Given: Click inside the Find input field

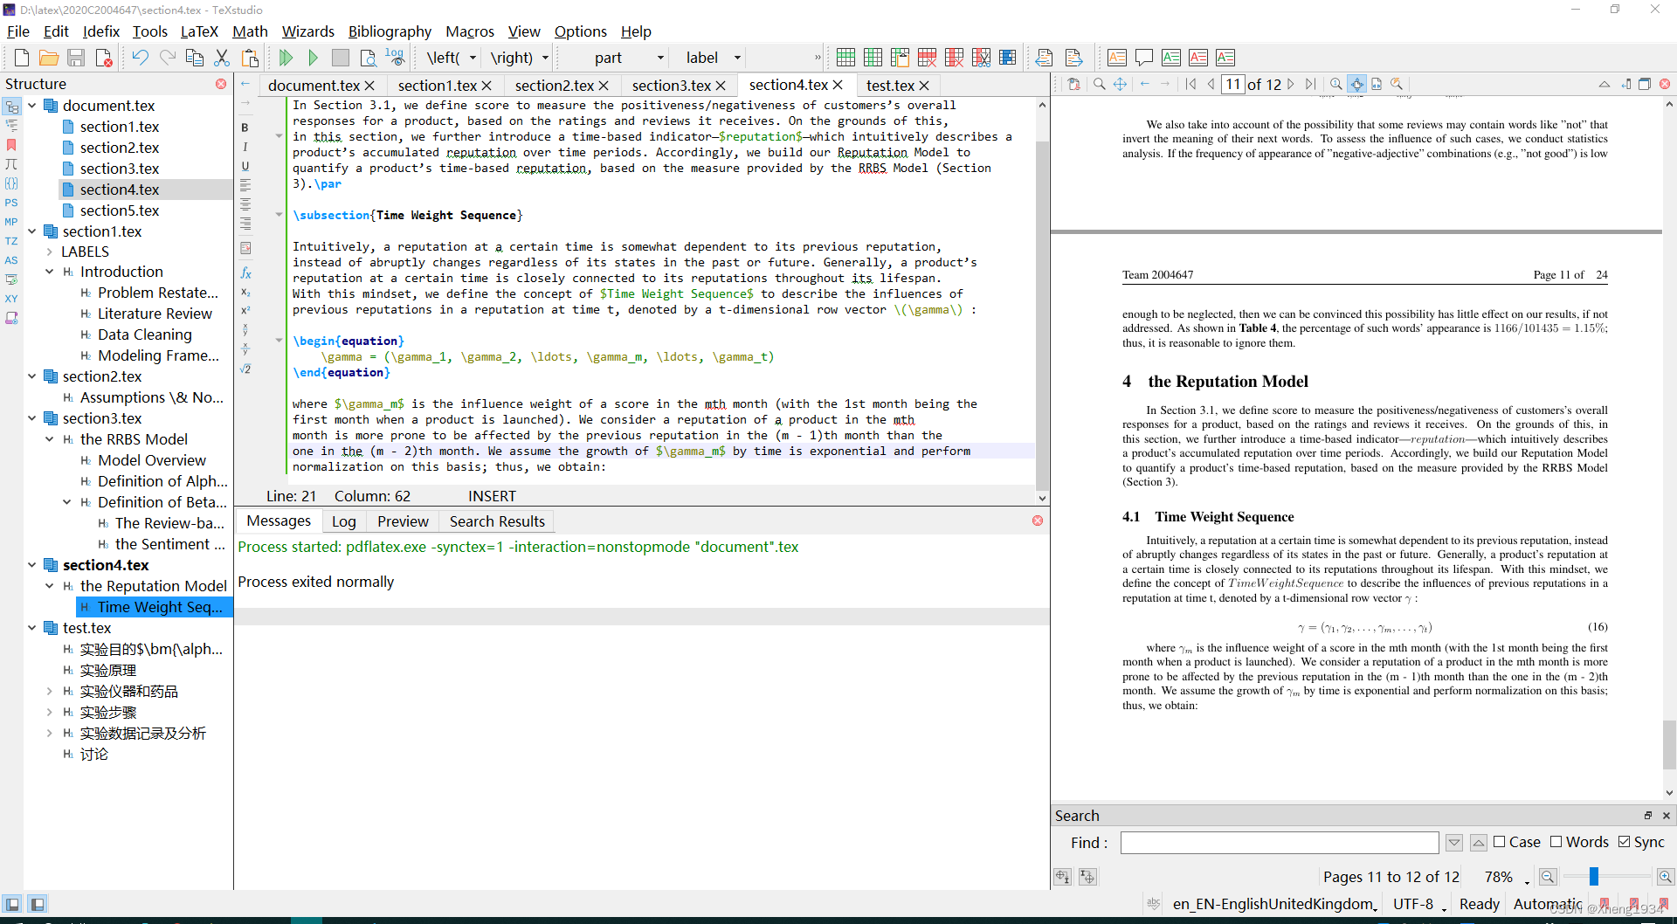Looking at the screenshot, I should 1279,842.
